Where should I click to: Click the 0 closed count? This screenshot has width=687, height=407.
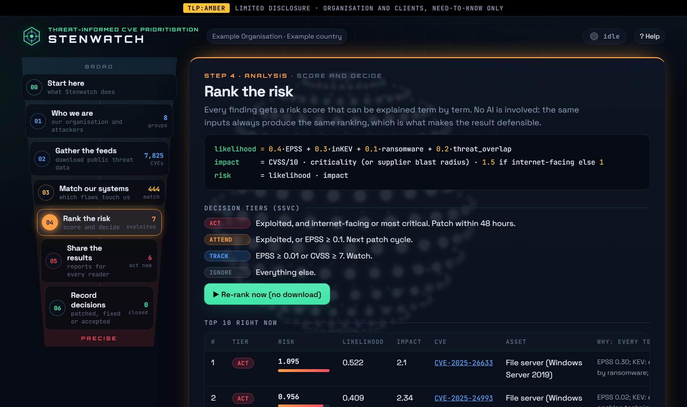[138, 308]
